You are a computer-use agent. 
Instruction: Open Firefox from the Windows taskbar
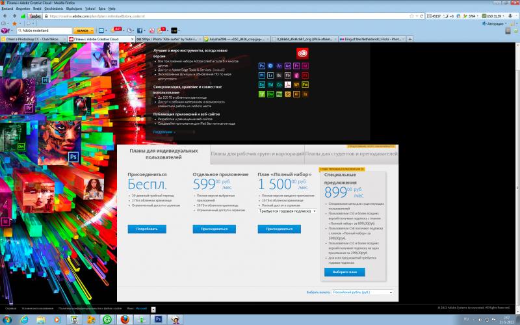point(125,320)
